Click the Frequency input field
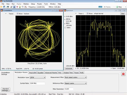The width and height of the screenshot is (127, 95). click(x=42, y=7)
